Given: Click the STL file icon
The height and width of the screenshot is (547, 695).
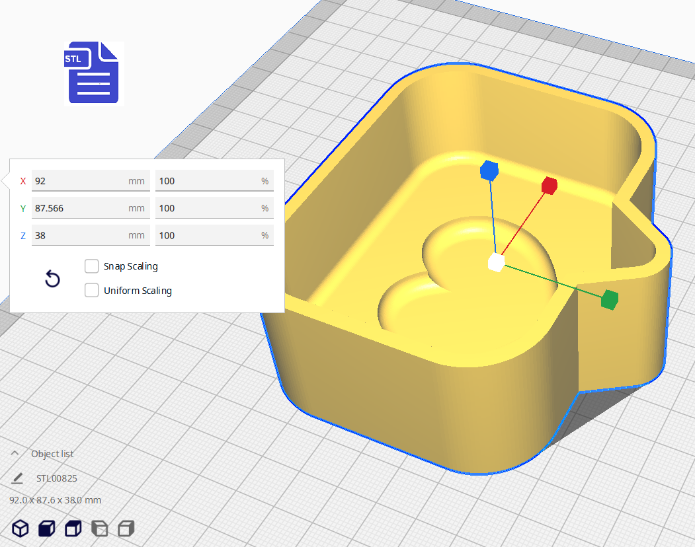Looking at the screenshot, I should pos(93,73).
